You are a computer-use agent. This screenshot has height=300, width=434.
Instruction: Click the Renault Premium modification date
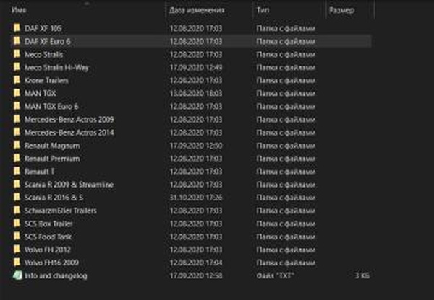pyautogui.click(x=195, y=158)
